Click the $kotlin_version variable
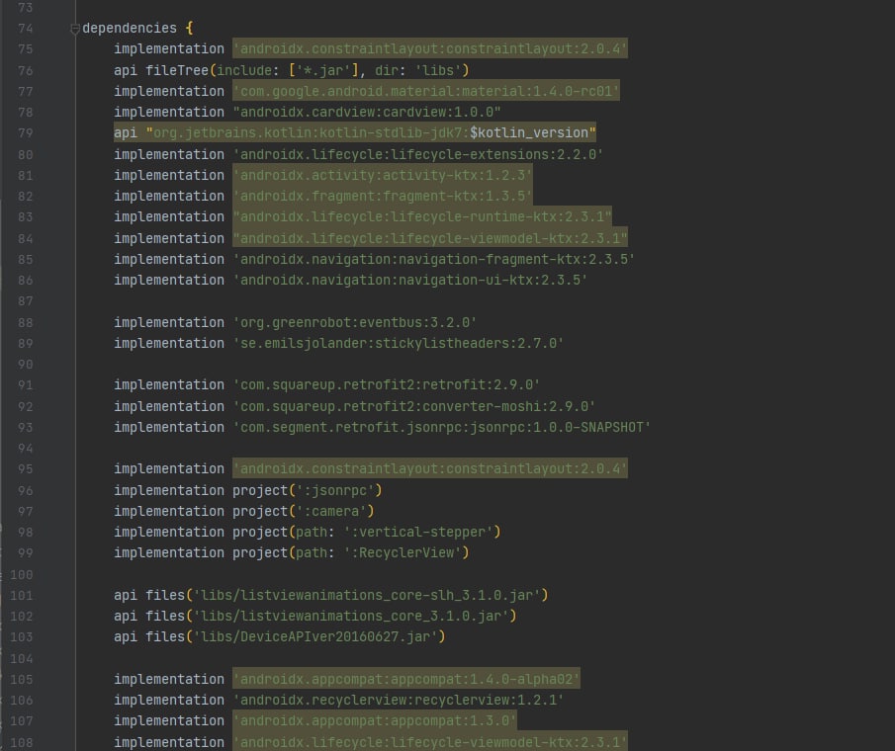Image resolution: width=895 pixels, height=751 pixels. [x=528, y=132]
